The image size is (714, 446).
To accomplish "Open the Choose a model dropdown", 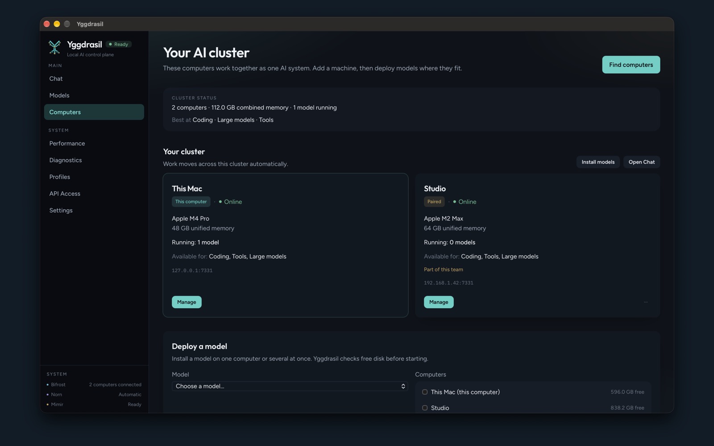I will [x=290, y=386].
